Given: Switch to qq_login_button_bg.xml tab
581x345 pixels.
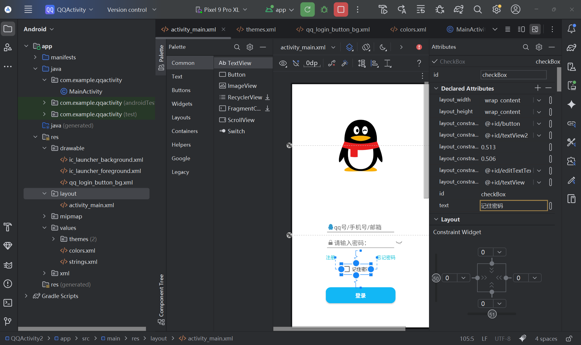Looking at the screenshot, I should [333, 29].
